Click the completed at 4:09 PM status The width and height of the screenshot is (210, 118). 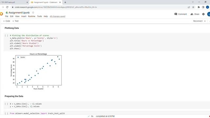pyautogui.click(x=105, y=116)
